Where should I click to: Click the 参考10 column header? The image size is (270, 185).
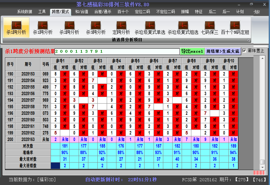pos(229,61)
